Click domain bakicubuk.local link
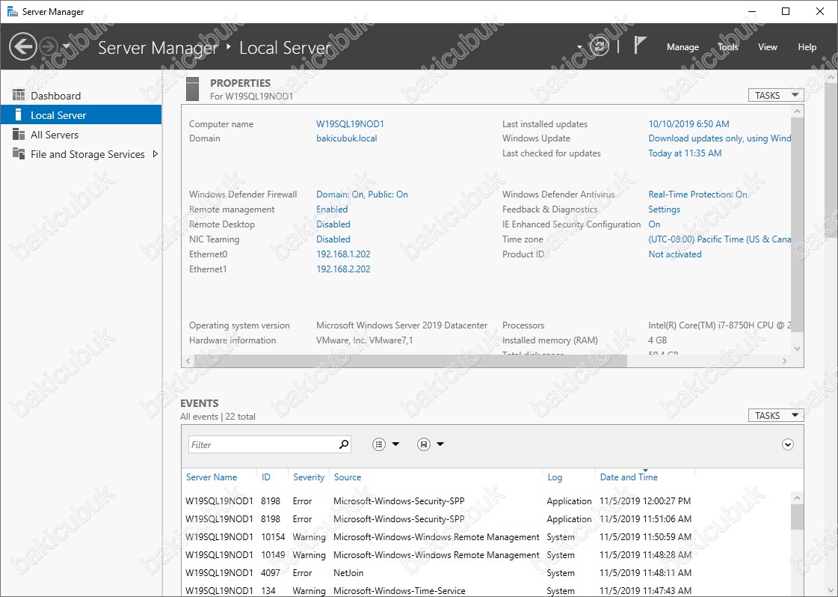 point(346,138)
